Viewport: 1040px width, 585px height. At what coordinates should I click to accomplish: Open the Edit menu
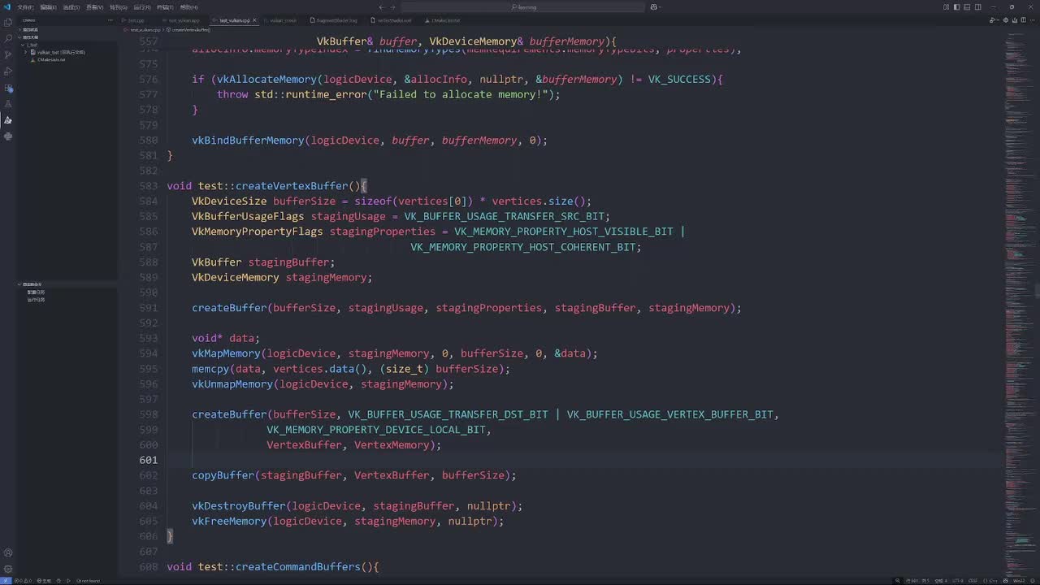pos(48,7)
